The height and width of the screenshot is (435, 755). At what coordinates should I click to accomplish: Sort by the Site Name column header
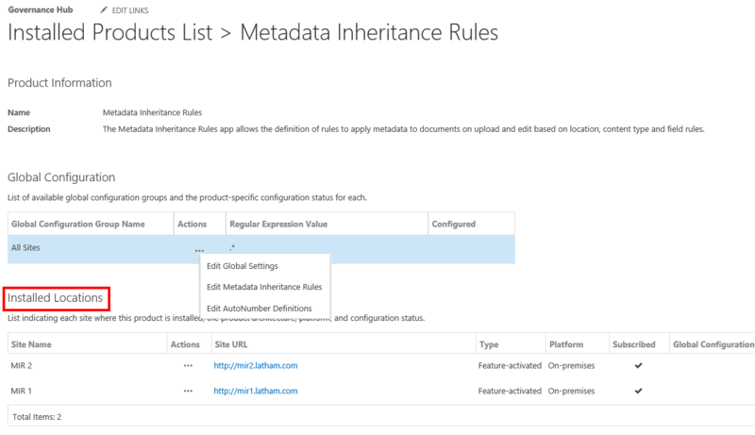pyautogui.click(x=31, y=344)
